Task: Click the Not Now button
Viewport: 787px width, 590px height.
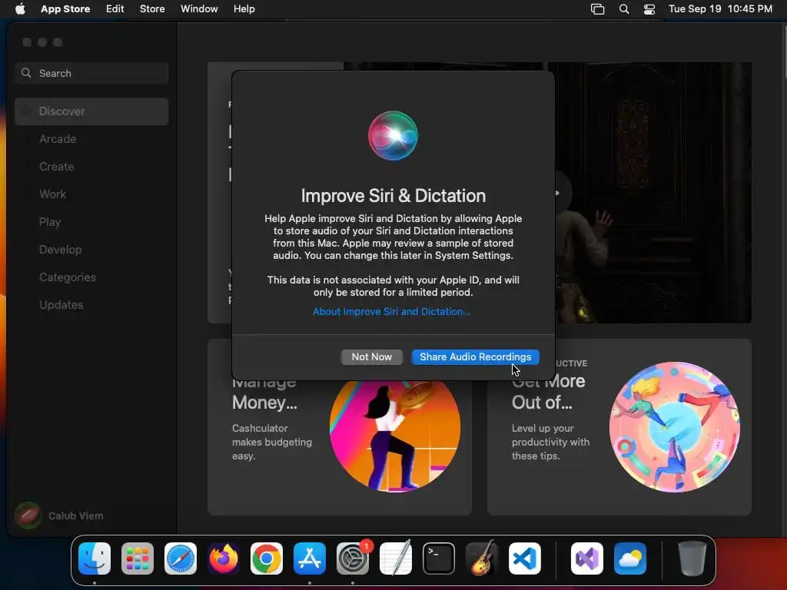Action: point(371,356)
